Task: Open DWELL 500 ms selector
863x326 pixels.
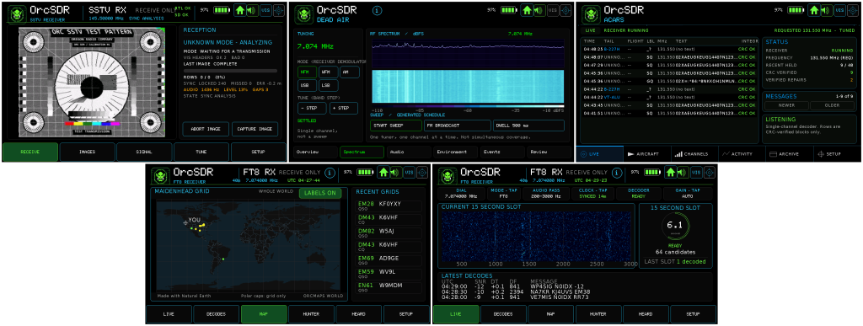Action: click(528, 126)
